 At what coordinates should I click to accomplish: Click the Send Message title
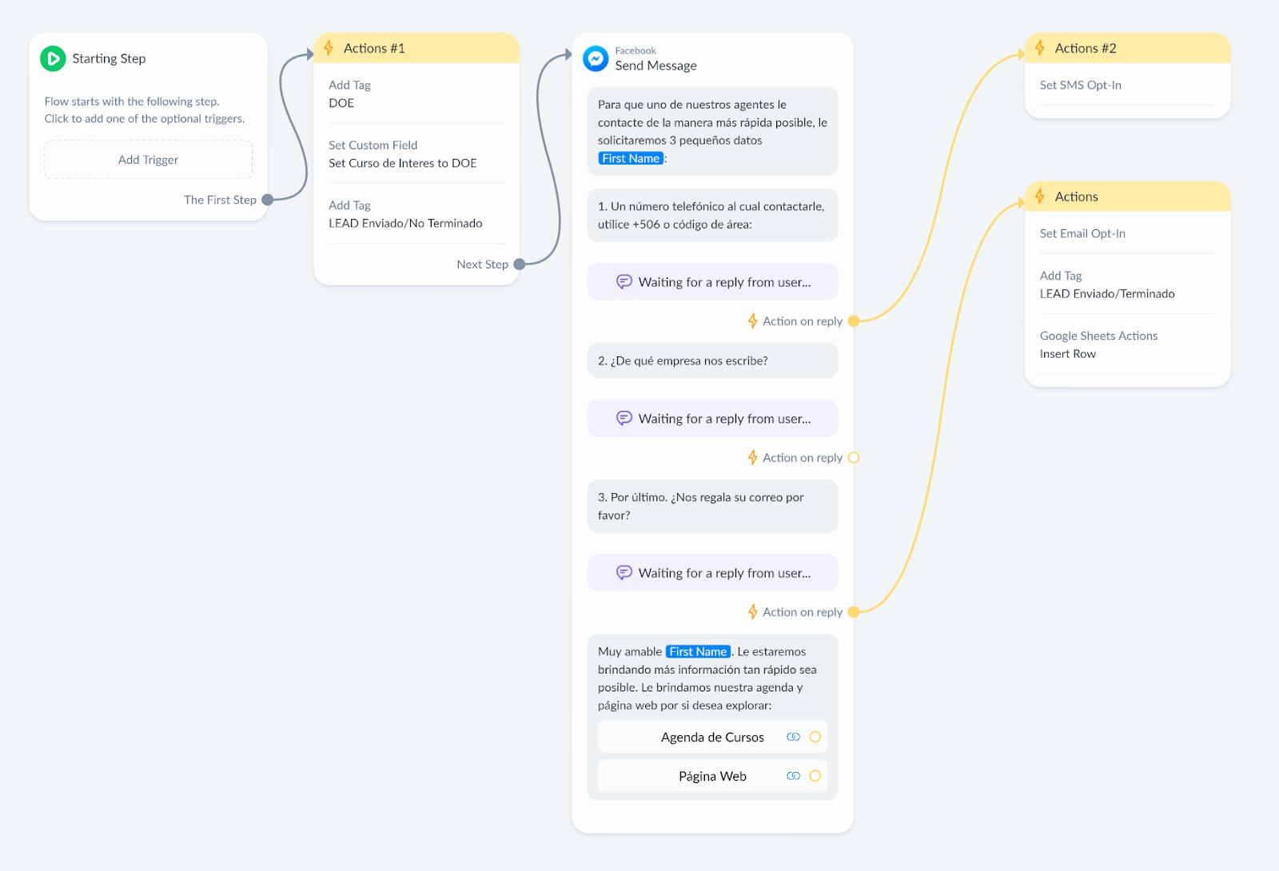655,66
